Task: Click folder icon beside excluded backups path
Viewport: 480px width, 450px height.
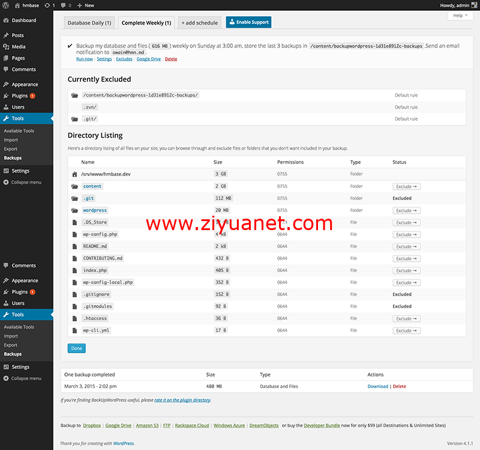Action: click(x=74, y=96)
